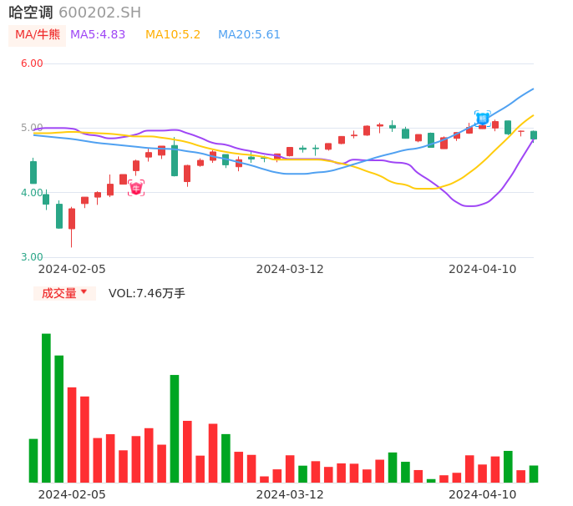Click the 成交量 dropdown arrow
This screenshot has height=506, width=573.
click(84, 292)
